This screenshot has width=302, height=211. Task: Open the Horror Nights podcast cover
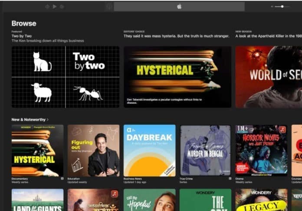261,151
